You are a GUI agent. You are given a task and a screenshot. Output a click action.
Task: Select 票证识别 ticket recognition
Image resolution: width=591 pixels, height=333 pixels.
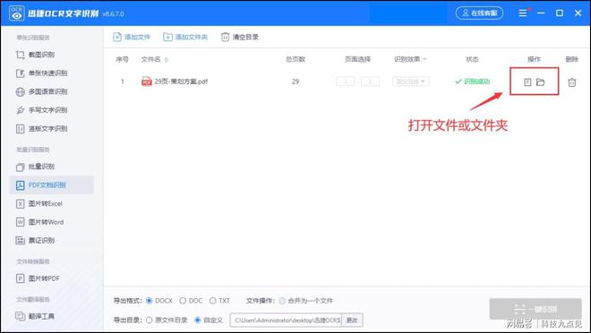[36, 240]
